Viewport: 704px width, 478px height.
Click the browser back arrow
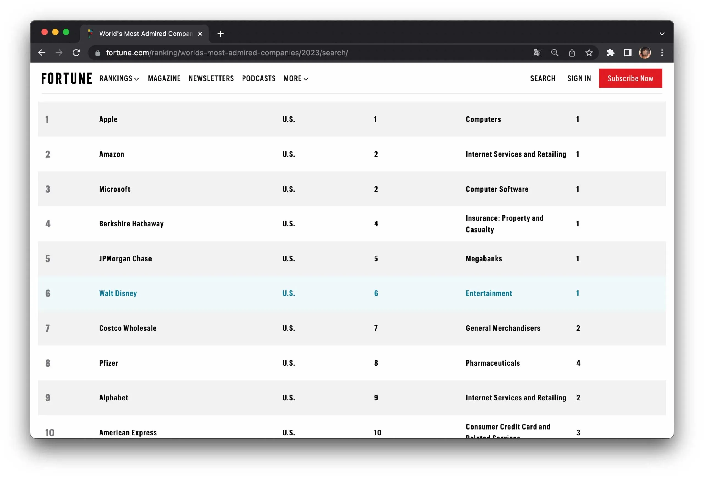tap(42, 53)
